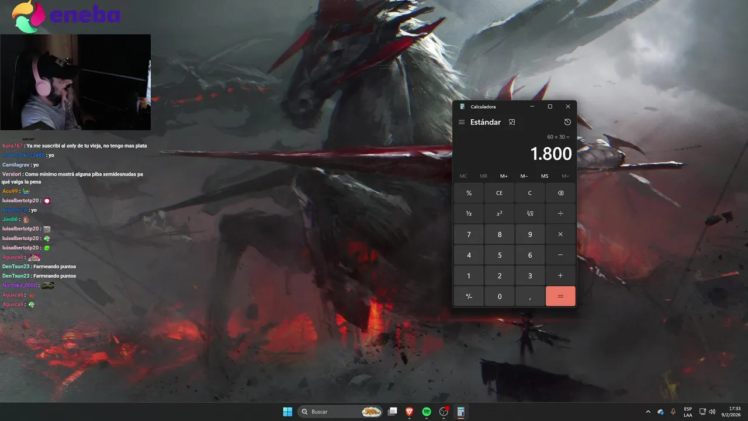
Task: Click the plus/minus sign toggle key
Action: 469,296
